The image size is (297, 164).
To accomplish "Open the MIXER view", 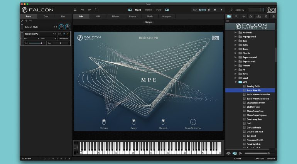I will (x=148, y=10).
